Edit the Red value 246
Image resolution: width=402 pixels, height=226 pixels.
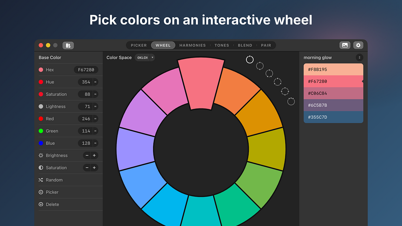pos(86,119)
